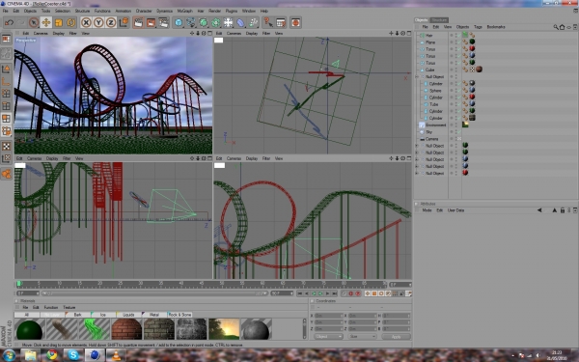Open the deformer objects icon
Screen dimensions: 579x362
[240, 22]
